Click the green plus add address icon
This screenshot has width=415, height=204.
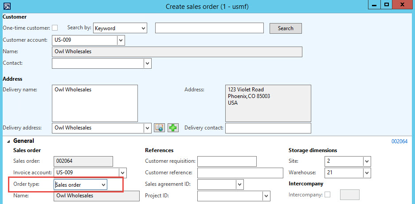(x=173, y=128)
